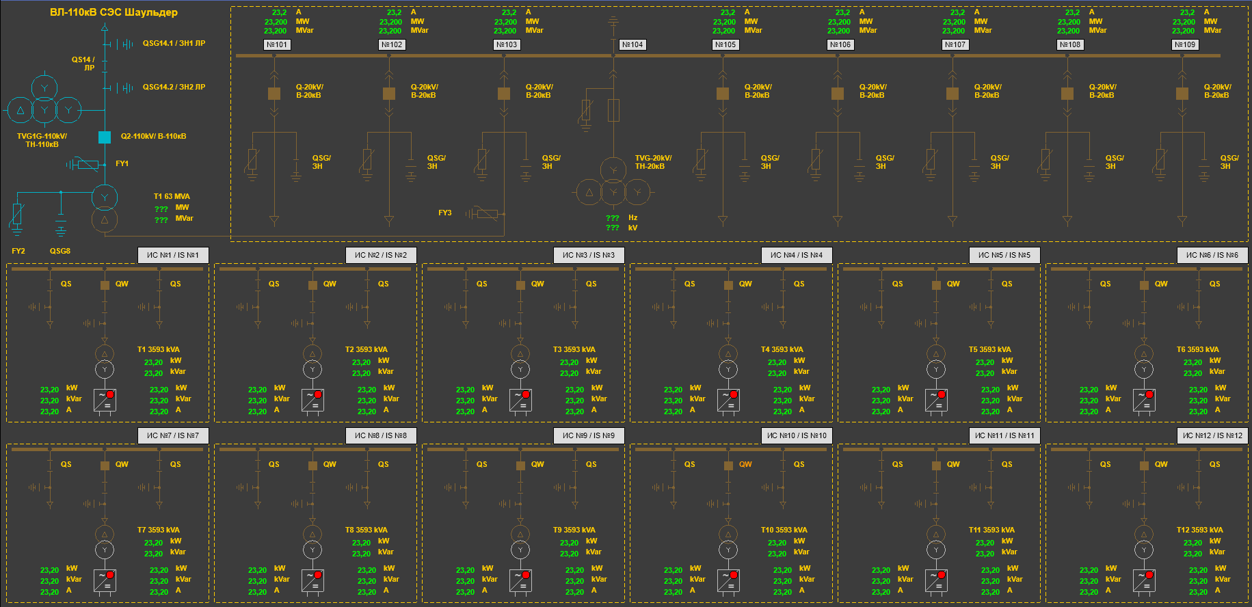Click the Q-20kV breaker under feeder №102
This screenshot has height=607, width=1252.
[389, 94]
